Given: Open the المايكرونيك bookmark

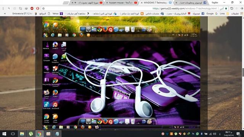Looking at the screenshot, I should (x=178, y=14).
